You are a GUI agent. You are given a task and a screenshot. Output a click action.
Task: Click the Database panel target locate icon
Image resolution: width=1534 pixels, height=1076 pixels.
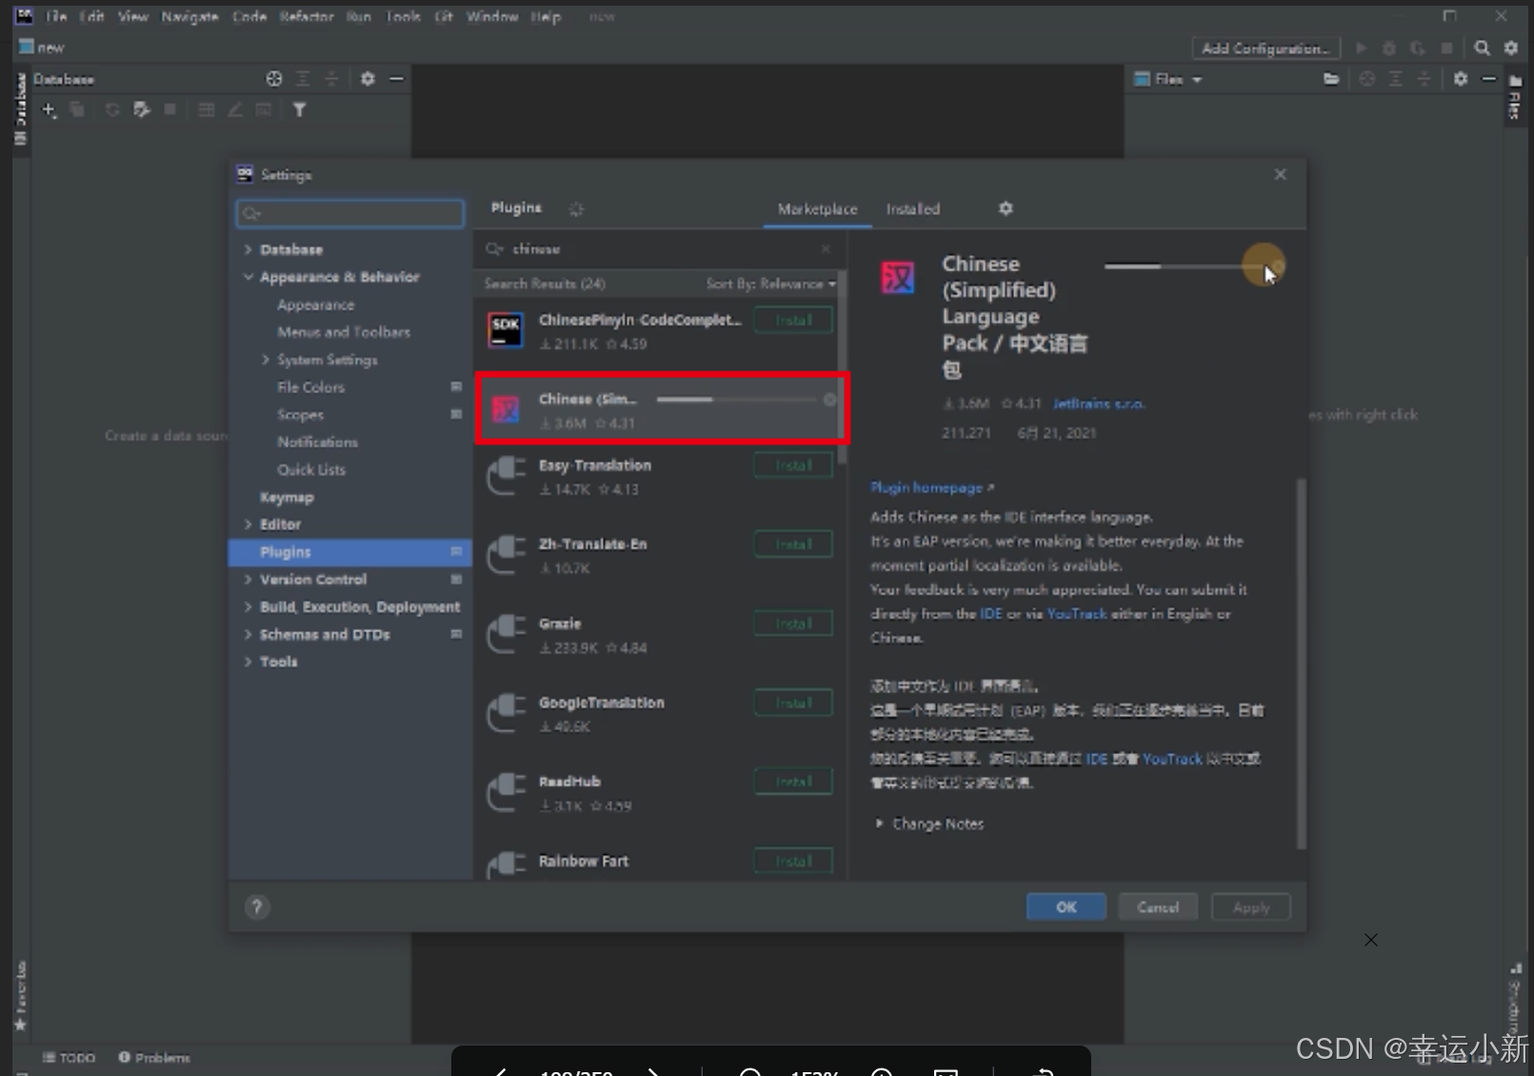coord(274,79)
